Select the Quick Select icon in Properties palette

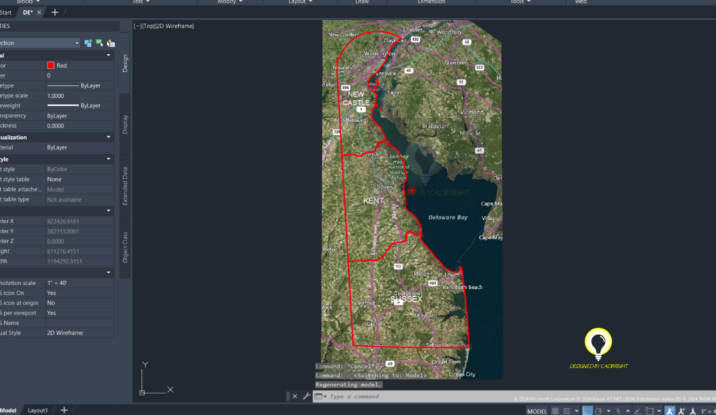(x=111, y=43)
